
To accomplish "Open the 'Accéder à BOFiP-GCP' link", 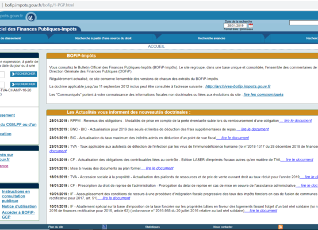I will pos(18,214).
